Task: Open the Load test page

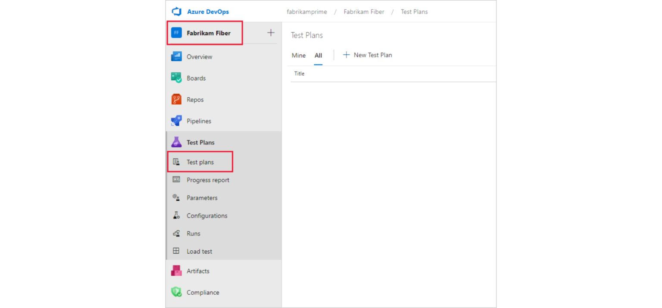Action: click(x=199, y=251)
